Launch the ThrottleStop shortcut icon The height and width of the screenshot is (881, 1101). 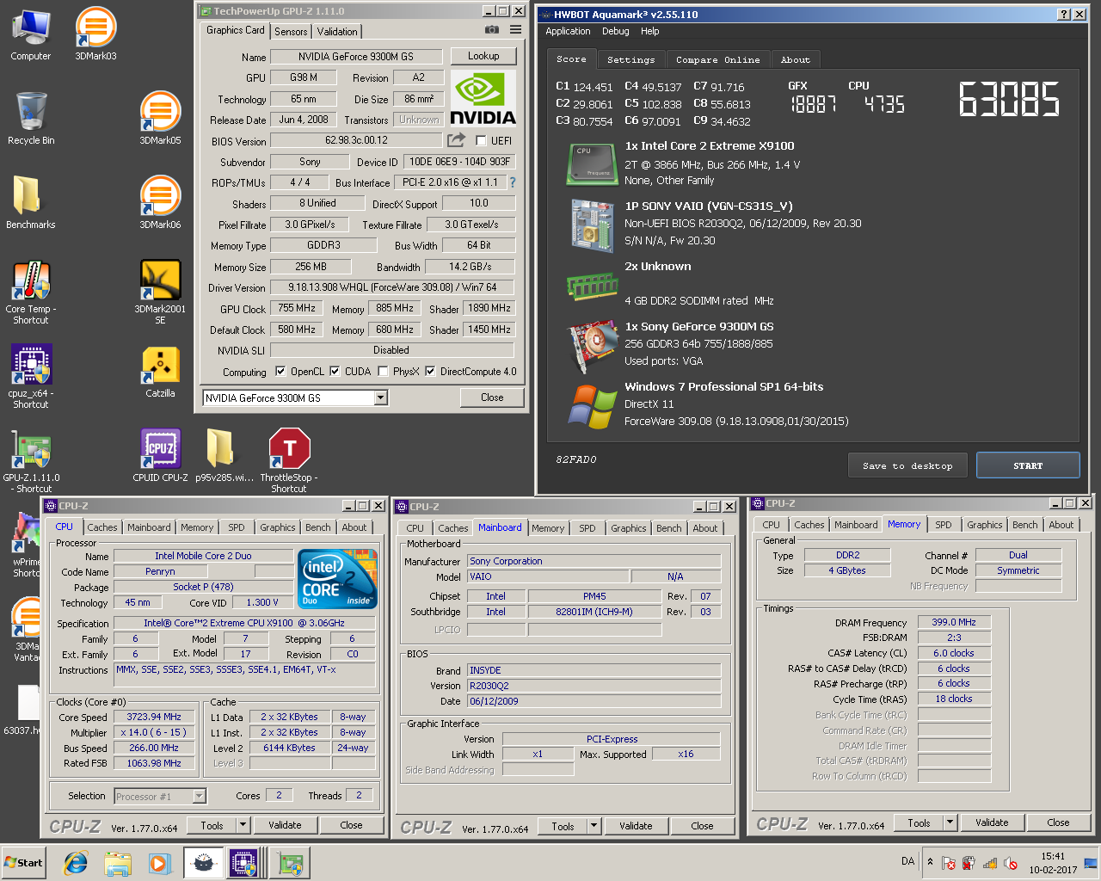pos(289,461)
